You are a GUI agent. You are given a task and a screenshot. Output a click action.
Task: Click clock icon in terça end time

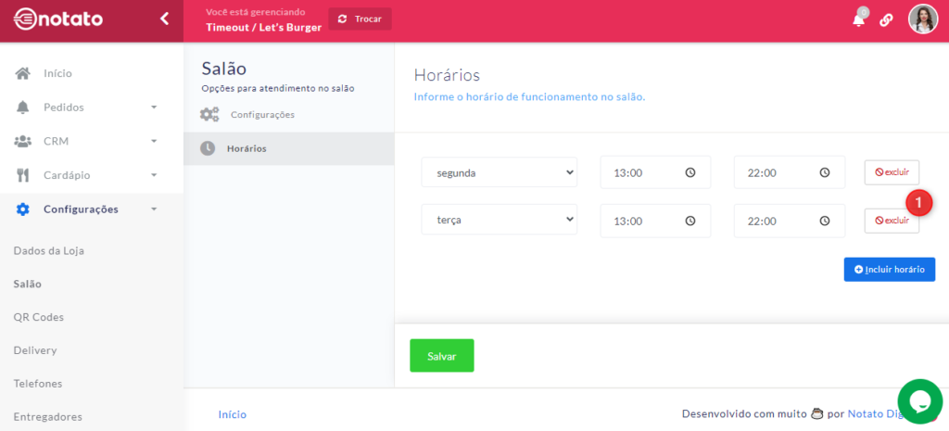(824, 221)
